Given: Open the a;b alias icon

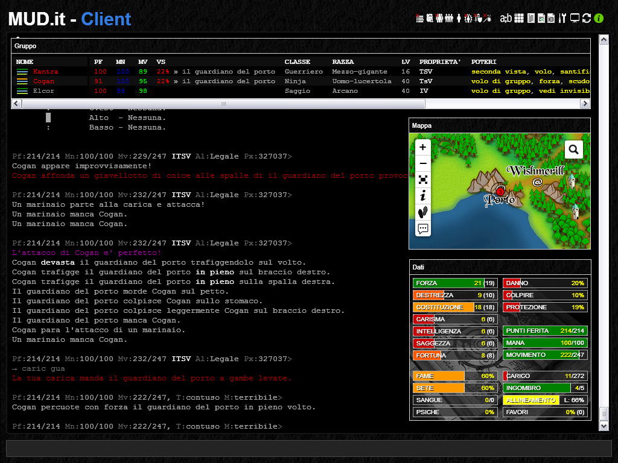Looking at the screenshot, I should tap(506, 18).
